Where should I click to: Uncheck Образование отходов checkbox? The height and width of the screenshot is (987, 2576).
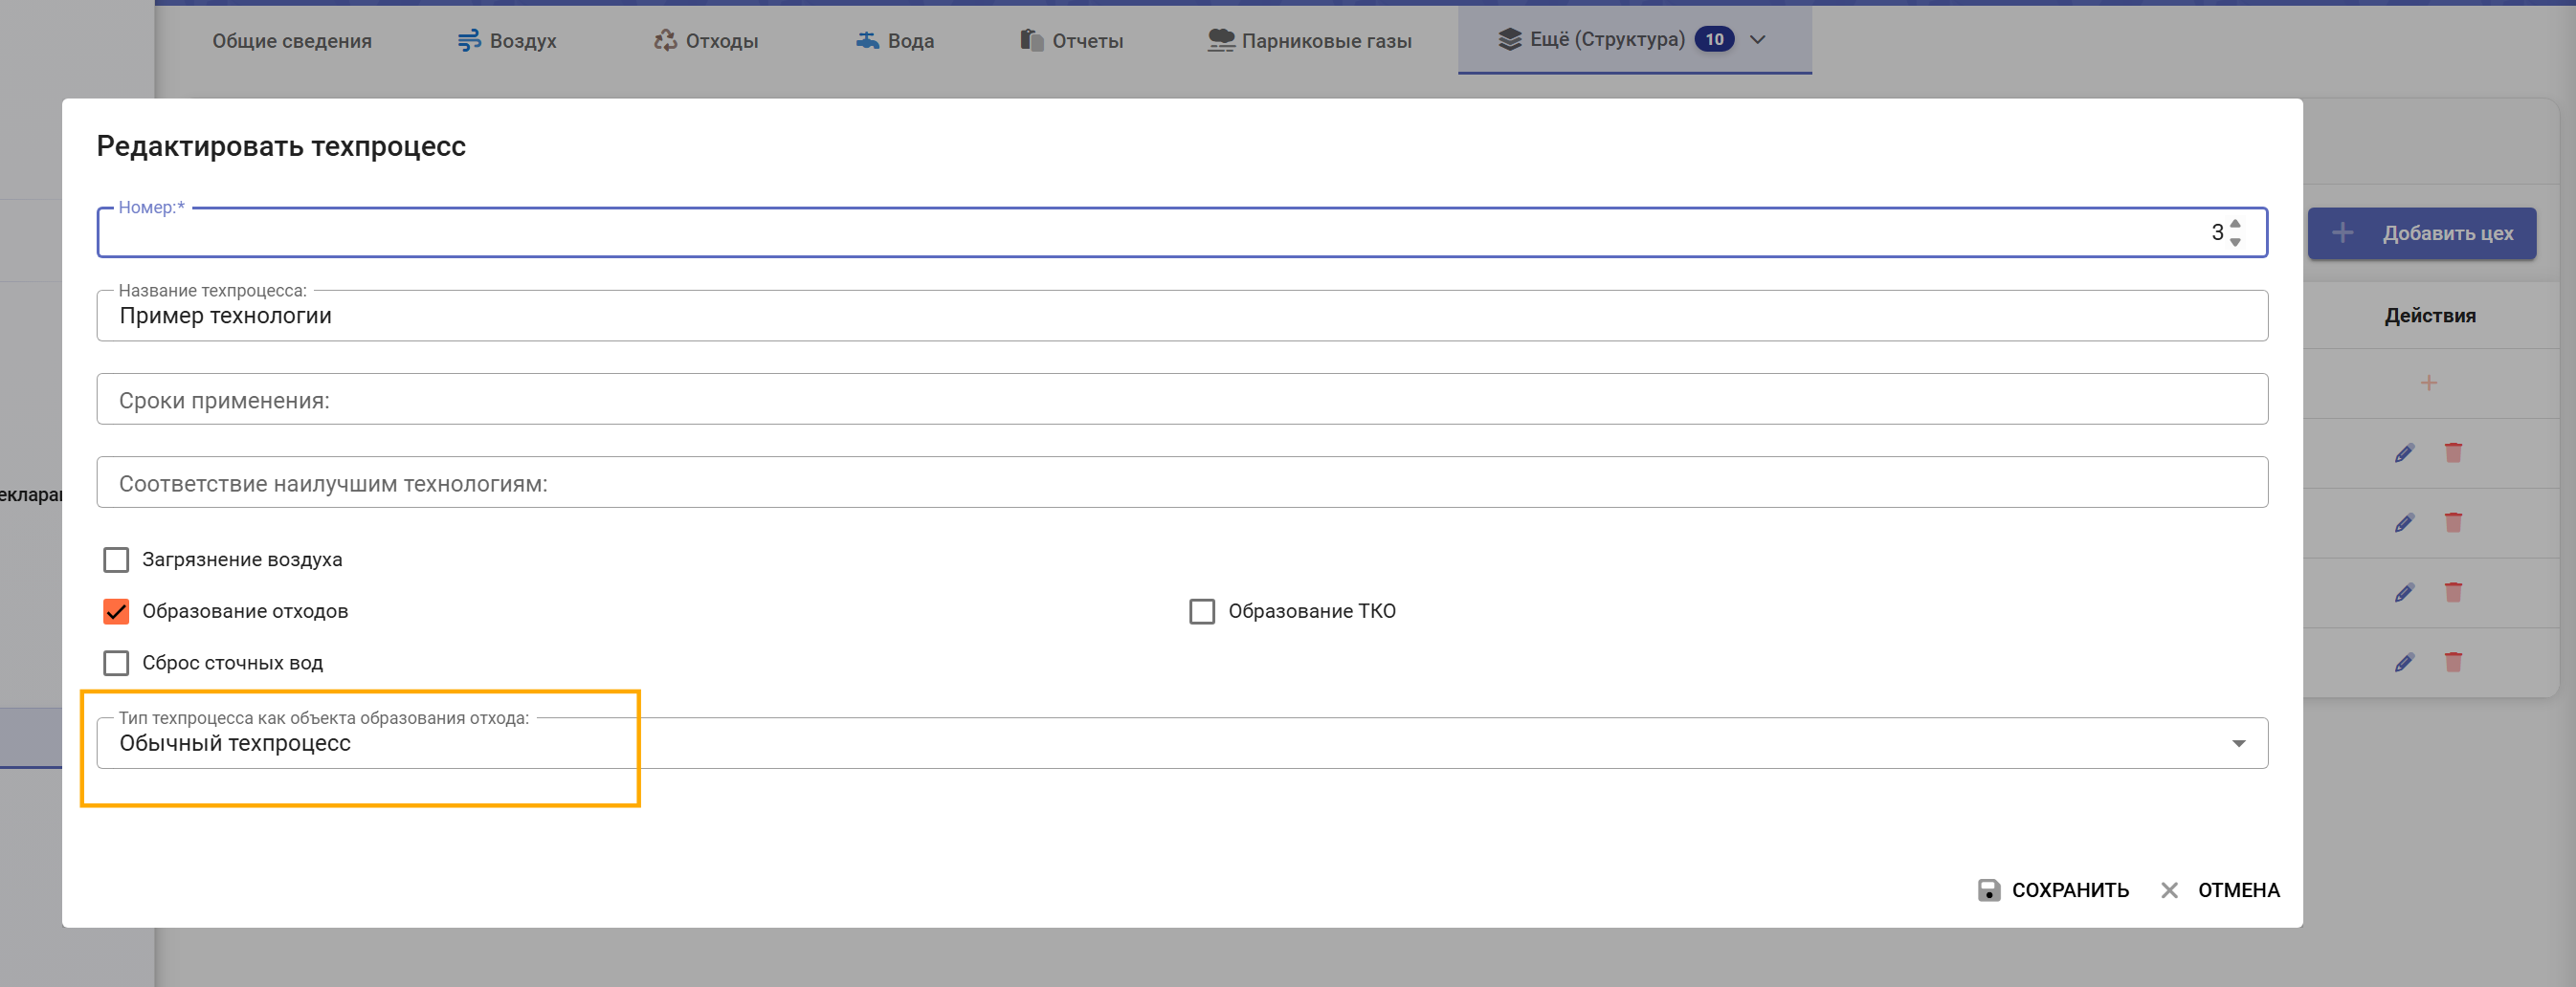point(116,611)
